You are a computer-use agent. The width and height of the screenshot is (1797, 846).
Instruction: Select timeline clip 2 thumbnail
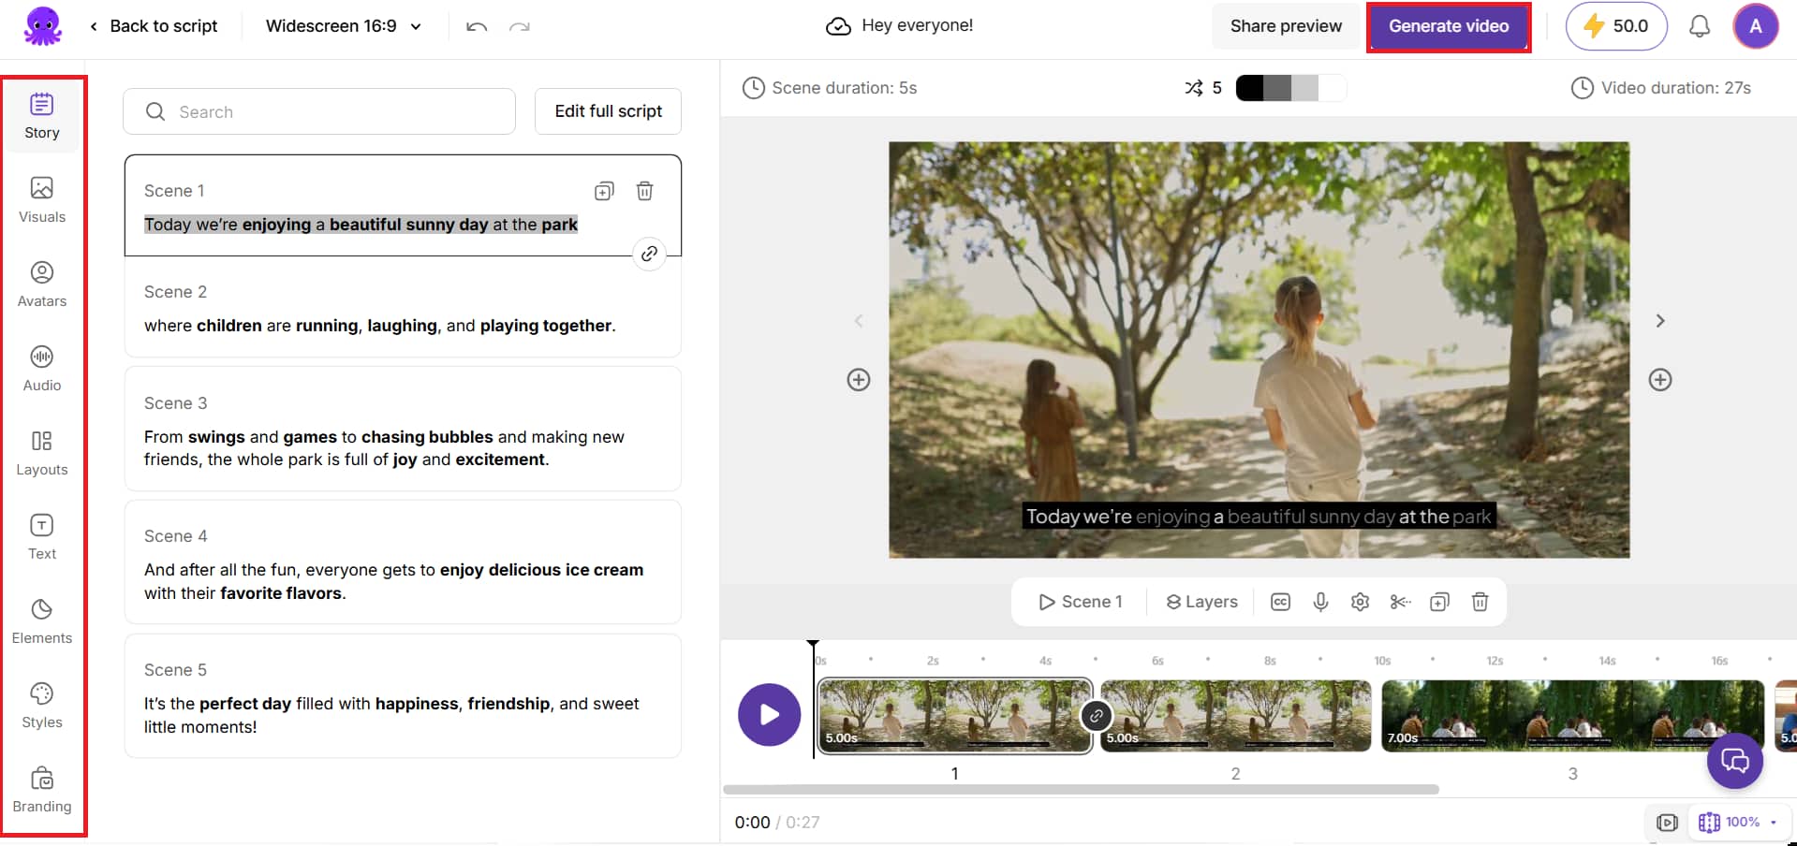click(x=1236, y=716)
